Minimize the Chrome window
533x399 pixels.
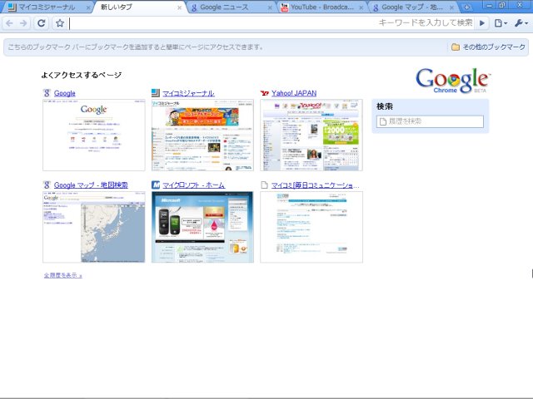tap(489, 6)
